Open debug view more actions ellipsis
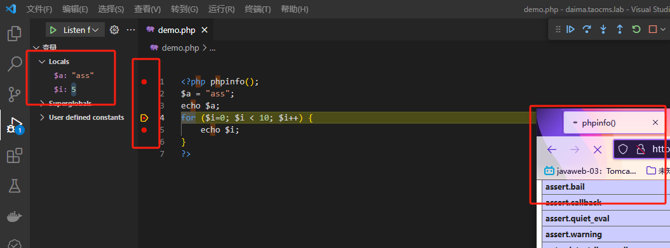Screen dimensions: 670x248 point(131,30)
